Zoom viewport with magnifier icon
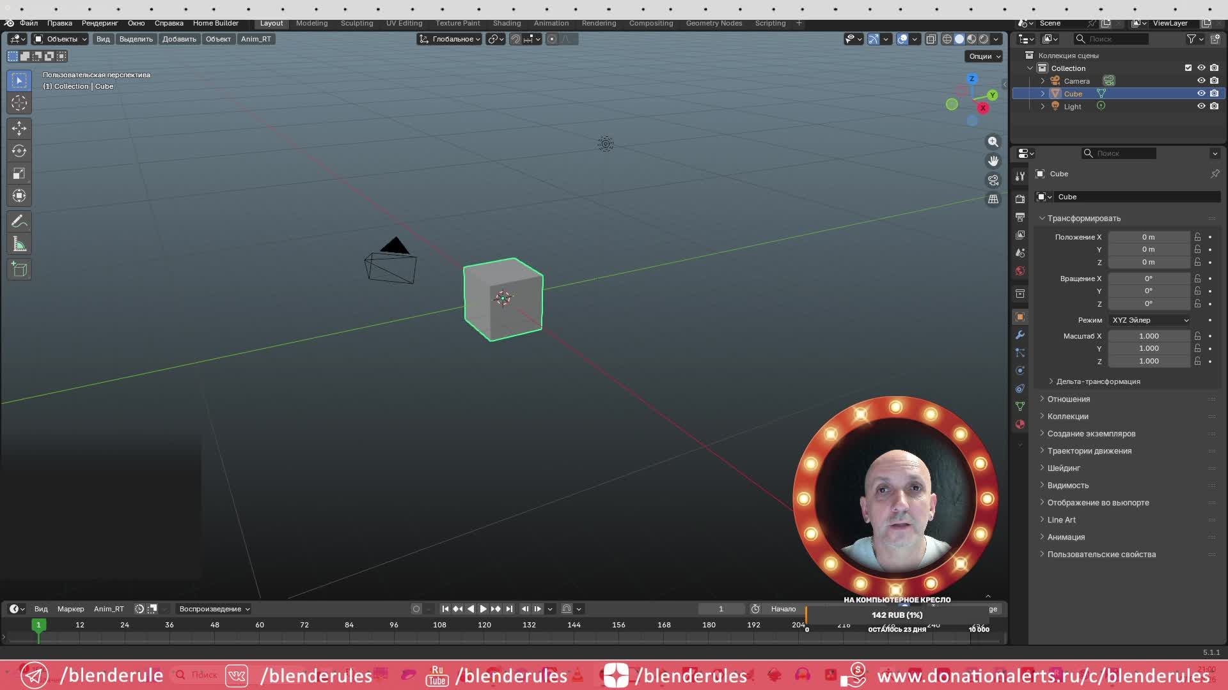 993,142
